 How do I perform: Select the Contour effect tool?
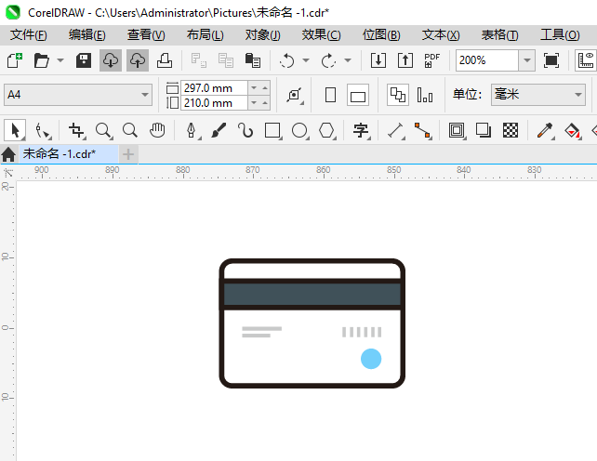coord(457,130)
